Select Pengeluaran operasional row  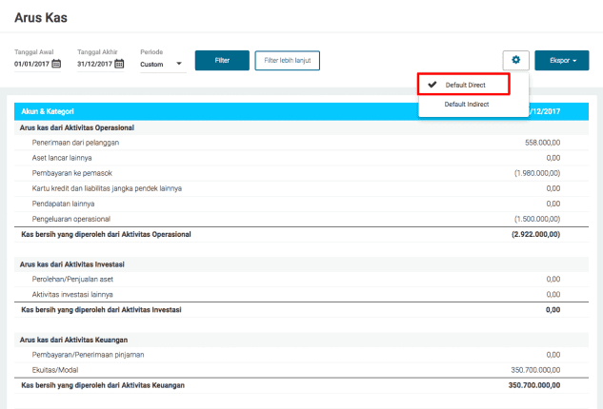click(x=301, y=219)
